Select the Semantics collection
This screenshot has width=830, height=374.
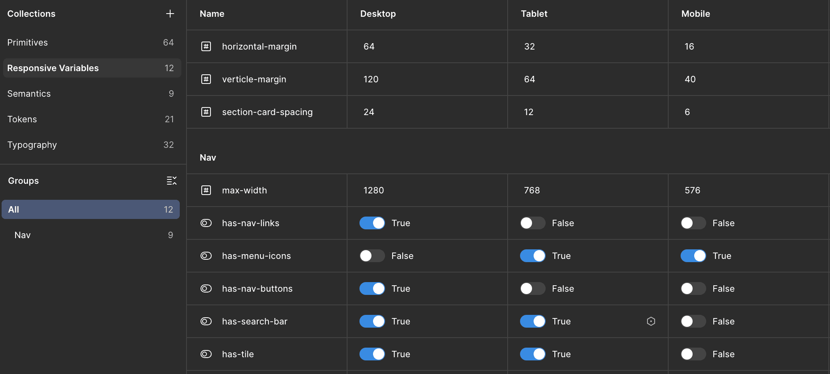[x=29, y=93]
